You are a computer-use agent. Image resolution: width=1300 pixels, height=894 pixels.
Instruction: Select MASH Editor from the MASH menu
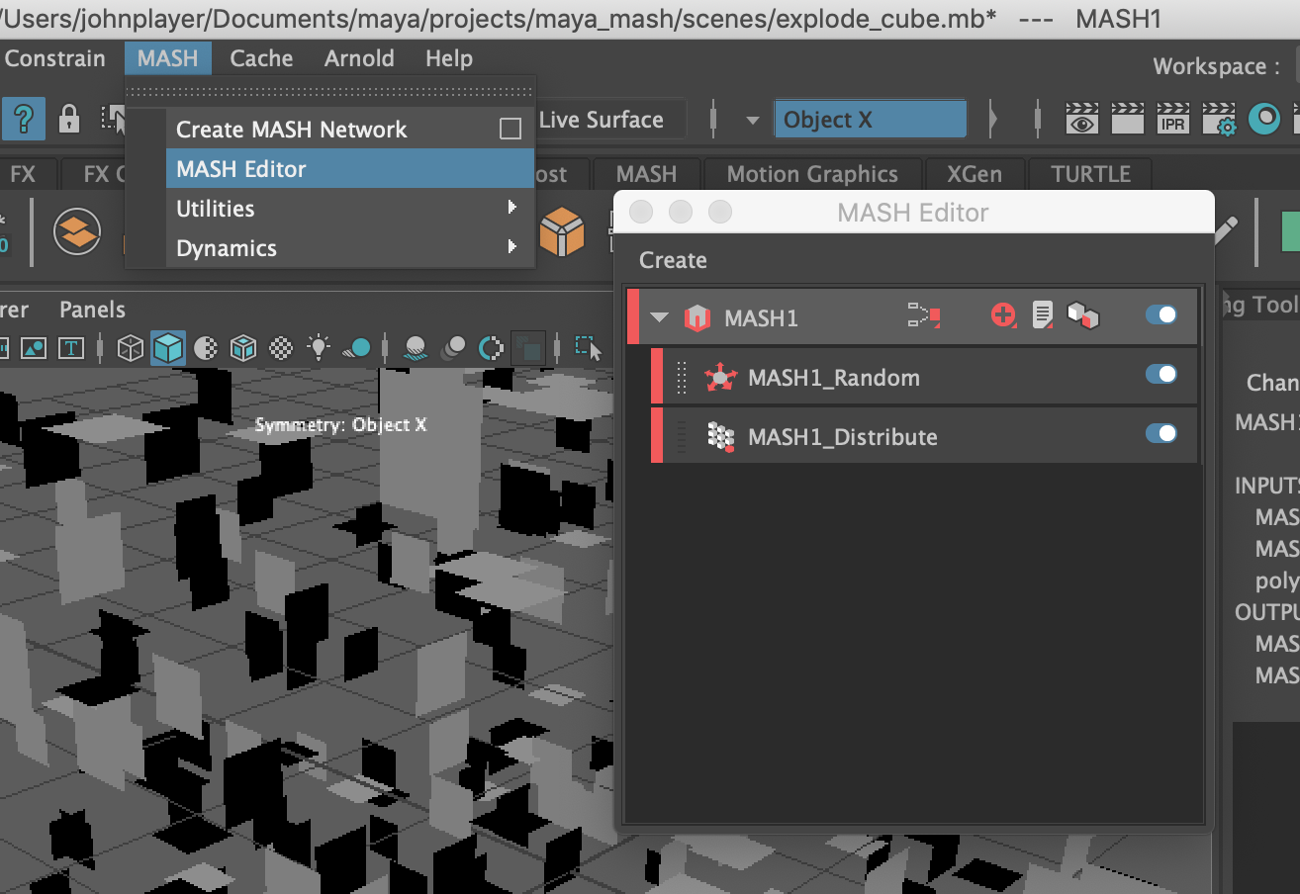240,169
